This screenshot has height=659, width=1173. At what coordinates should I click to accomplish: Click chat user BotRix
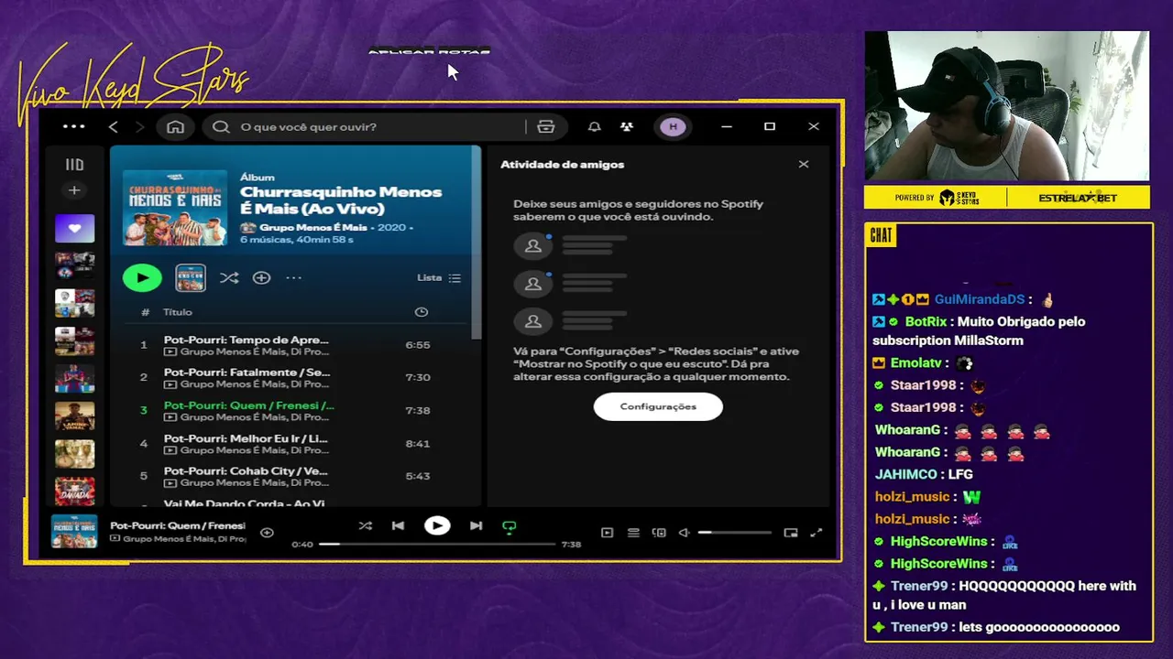click(x=926, y=321)
